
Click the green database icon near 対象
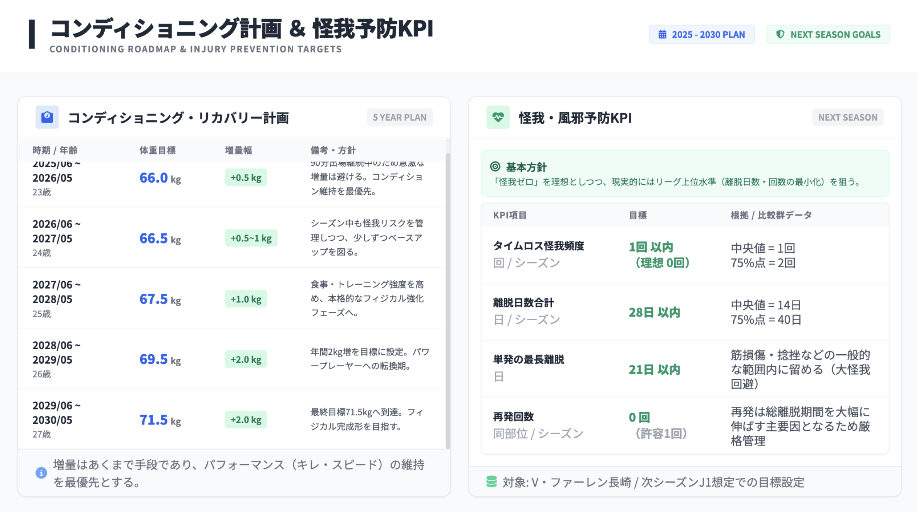pos(491,481)
